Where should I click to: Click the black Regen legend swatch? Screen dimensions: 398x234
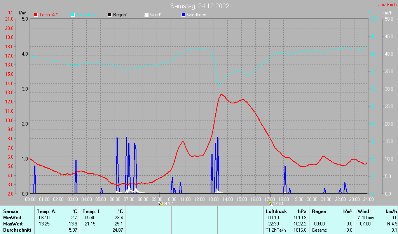110,15
